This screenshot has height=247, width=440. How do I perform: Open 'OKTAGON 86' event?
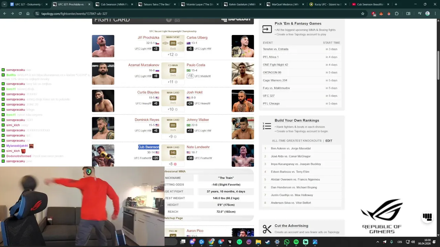(272, 72)
